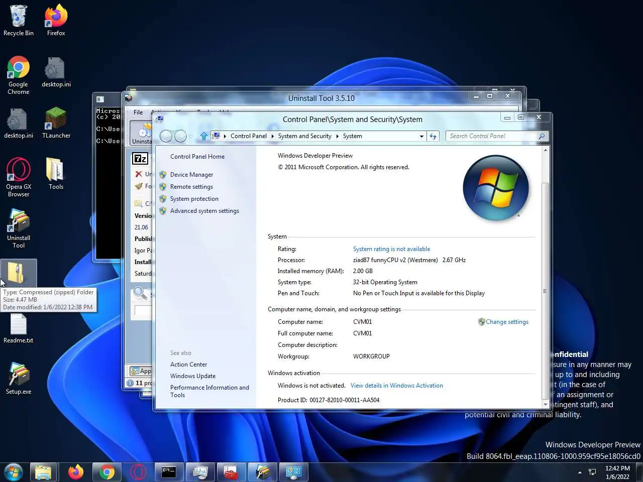
Task: Switch to the Command Prompt taskbar button
Action: point(169,472)
